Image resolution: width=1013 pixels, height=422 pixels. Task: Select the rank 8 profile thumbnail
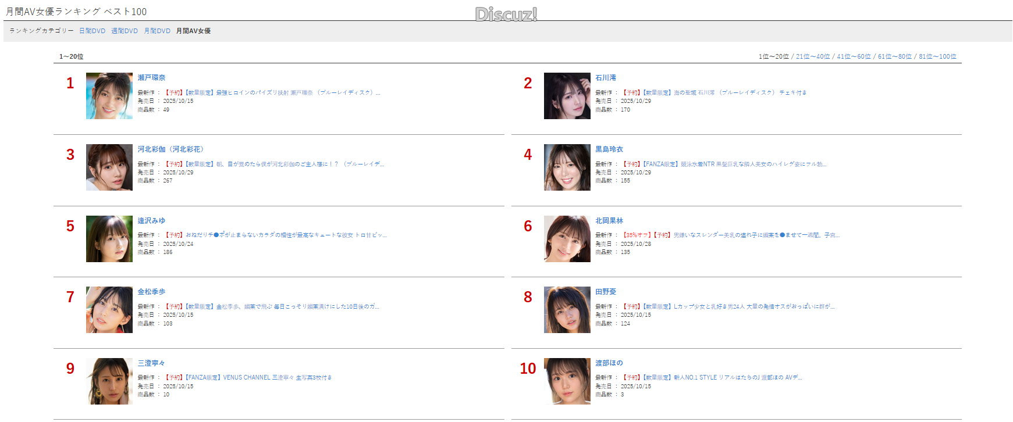(567, 310)
